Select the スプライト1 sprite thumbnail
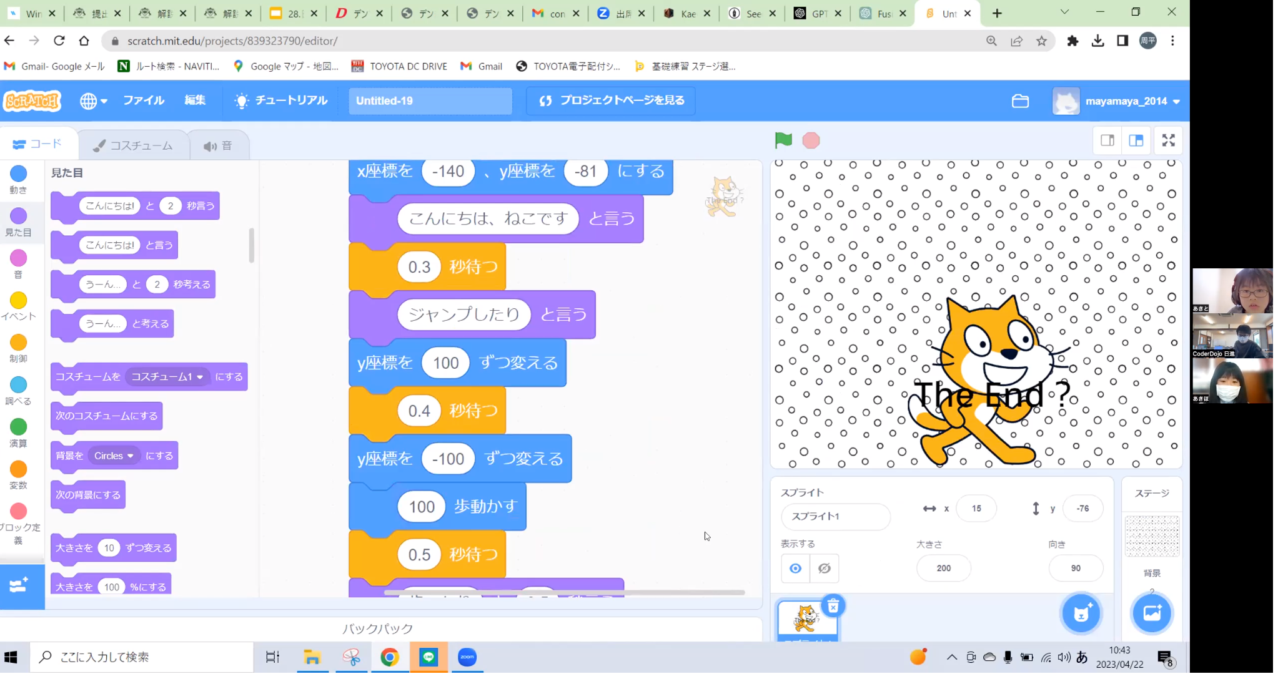 coord(806,620)
